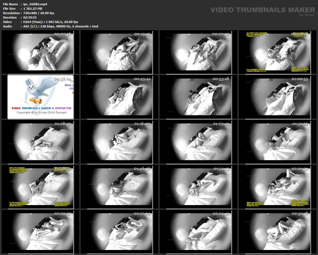This screenshot has height=255, width=318.
Task: Click the frame marked 00:45:41
Action: click(x=116, y=97)
